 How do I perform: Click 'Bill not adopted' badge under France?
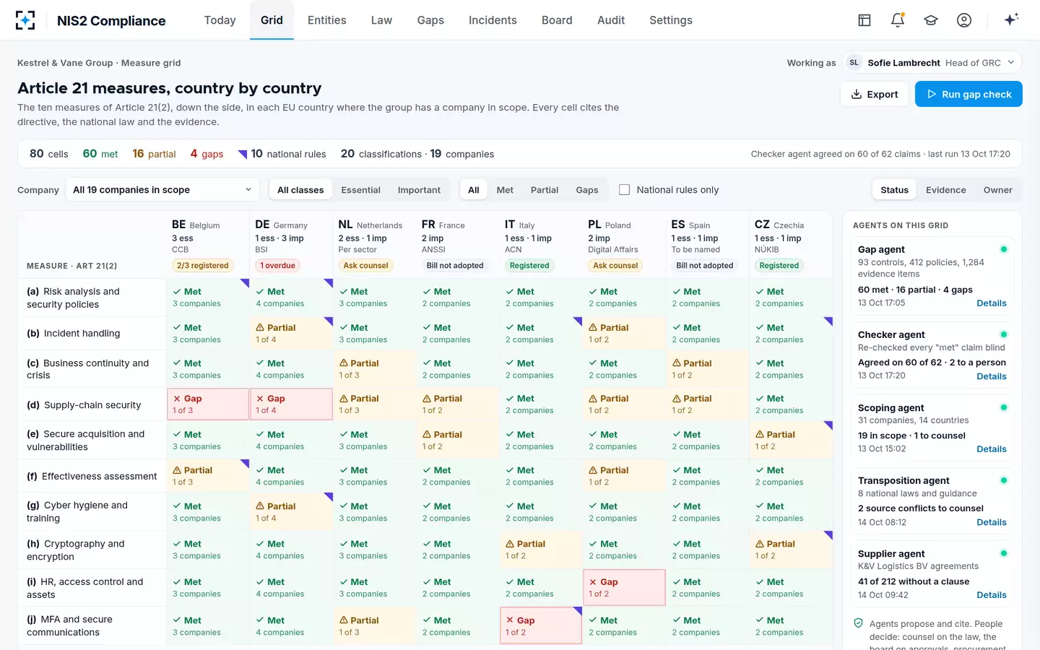coord(455,266)
